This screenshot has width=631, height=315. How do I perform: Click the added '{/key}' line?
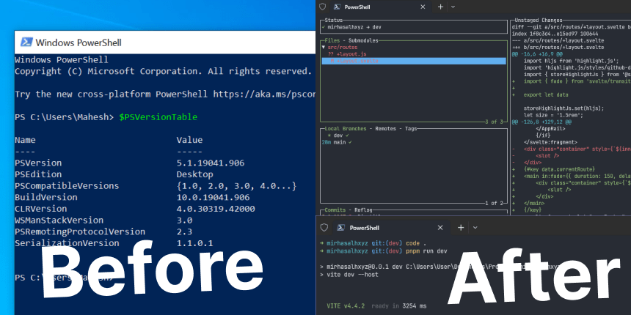pyautogui.click(x=533, y=210)
